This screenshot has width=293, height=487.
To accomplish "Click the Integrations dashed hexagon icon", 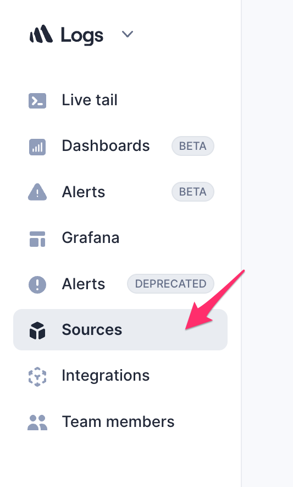I will coord(37,376).
